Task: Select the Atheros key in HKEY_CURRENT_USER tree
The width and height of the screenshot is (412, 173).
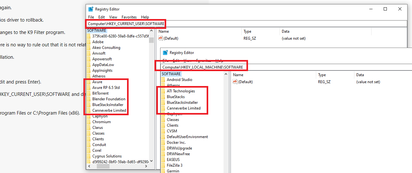Action: [99, 76]
